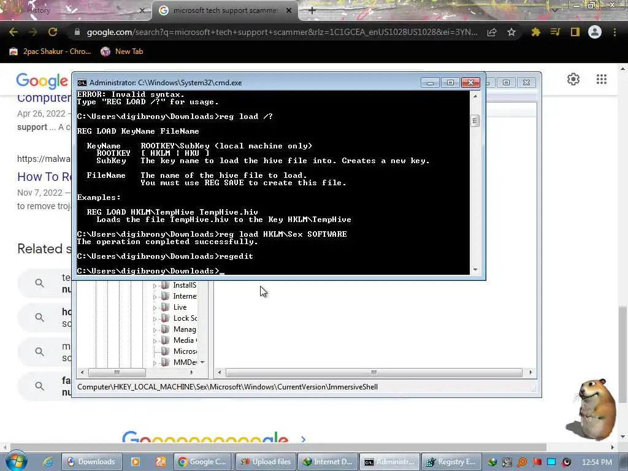Open the Chrome extensions puzzle icon

(535, 32)
